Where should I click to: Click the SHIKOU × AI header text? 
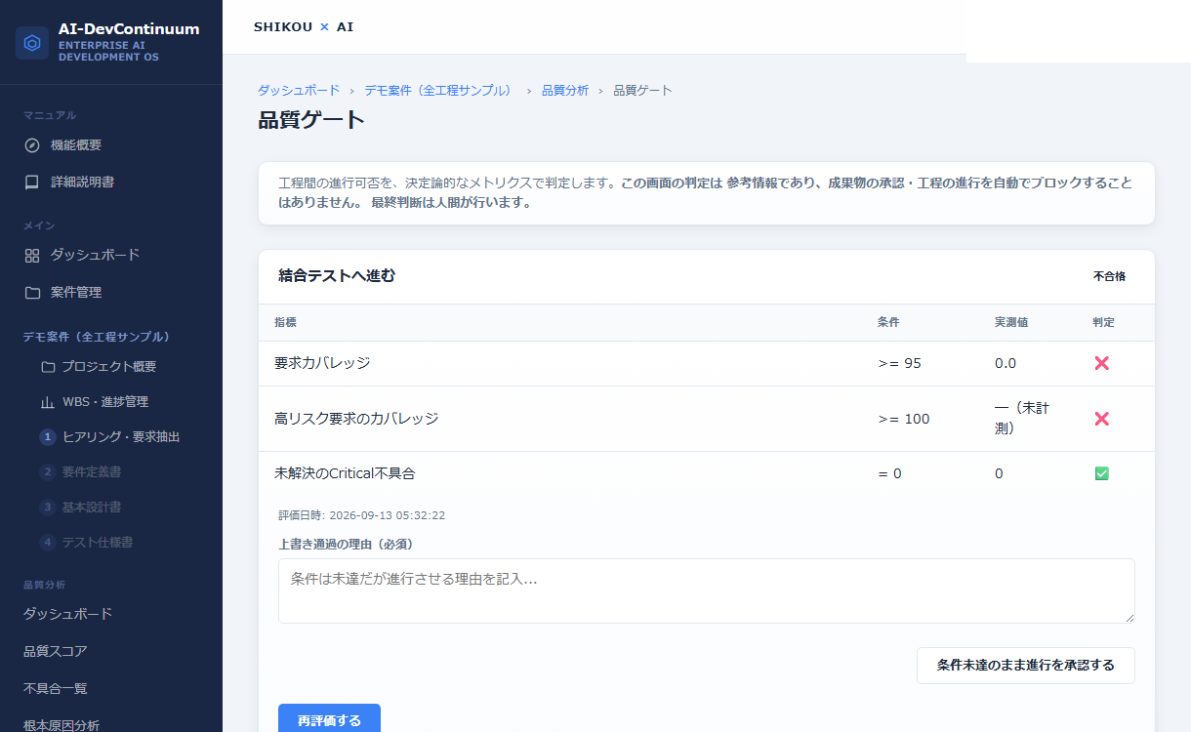(x=304, y=27)
